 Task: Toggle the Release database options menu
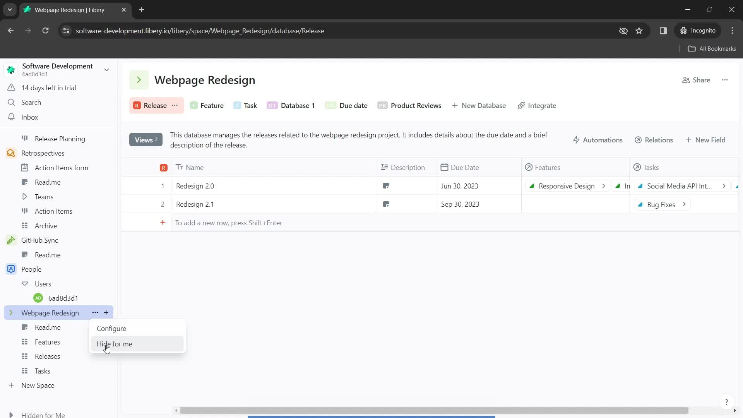176,106
